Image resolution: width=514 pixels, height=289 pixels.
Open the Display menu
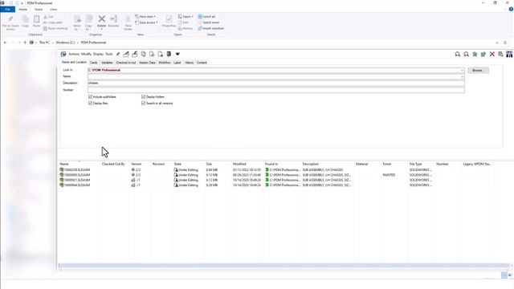(98, 54)
